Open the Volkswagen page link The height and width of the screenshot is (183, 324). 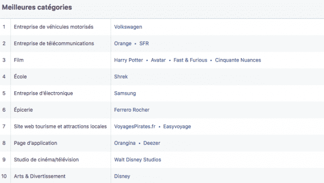click(128, 27)
